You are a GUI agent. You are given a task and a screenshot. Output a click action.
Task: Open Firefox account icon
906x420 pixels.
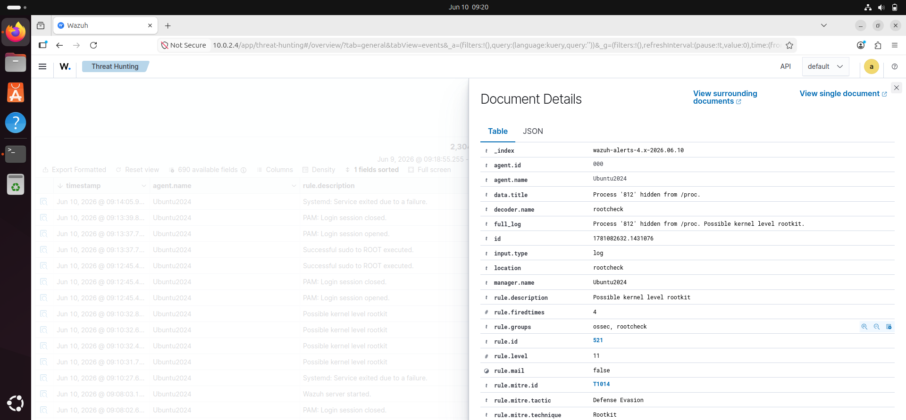861,45
